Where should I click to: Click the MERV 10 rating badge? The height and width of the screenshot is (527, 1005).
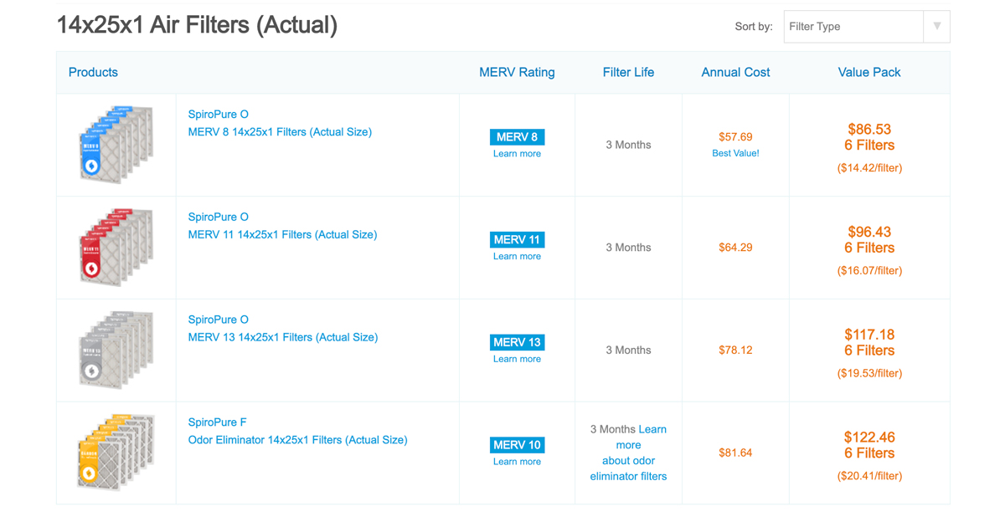tap(517, 445)
